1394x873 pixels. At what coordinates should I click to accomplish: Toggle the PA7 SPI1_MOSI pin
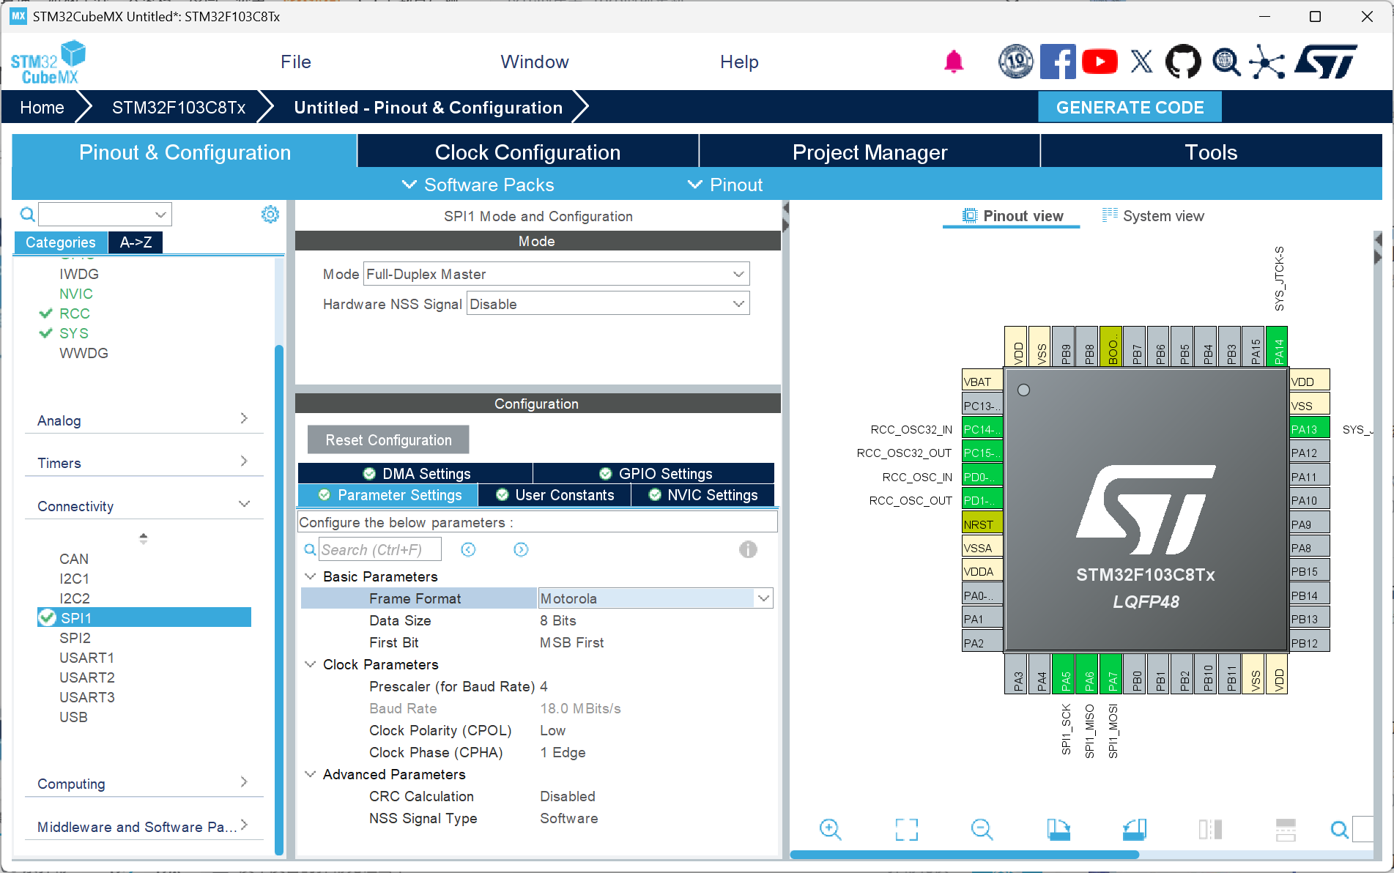(x=1112, y=674)
